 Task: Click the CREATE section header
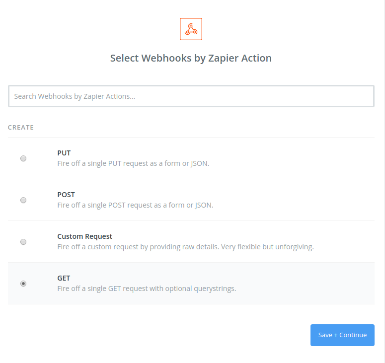pos(21,128)
